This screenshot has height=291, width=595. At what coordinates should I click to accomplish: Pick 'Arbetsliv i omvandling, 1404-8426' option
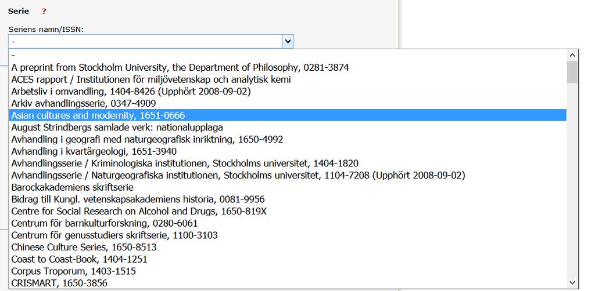(288, 91)
